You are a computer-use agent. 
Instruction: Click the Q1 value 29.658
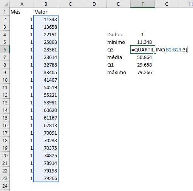[x=142, y=65]
